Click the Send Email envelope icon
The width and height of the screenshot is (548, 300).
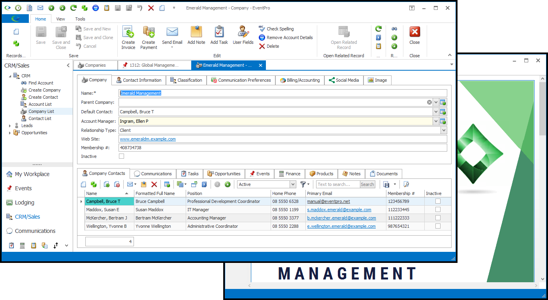coord(172,32)
